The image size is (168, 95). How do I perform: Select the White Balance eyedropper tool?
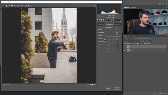click(9, 6)
